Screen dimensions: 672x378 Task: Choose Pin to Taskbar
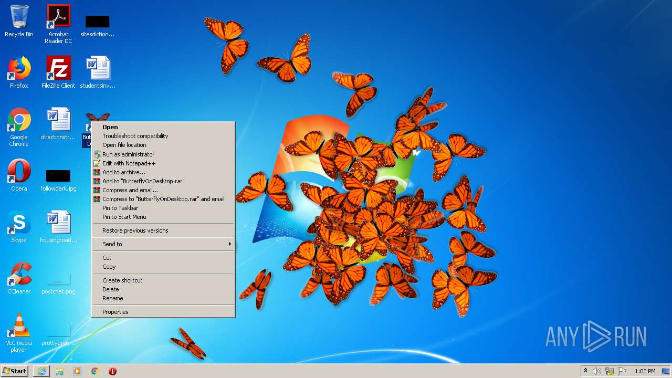click(x=163, y=208)
